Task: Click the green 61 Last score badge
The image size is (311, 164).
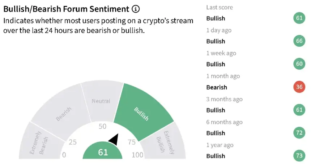Action: click(299, 18)
